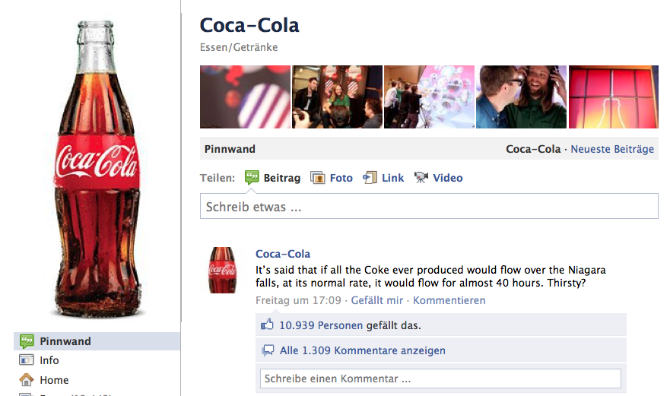Click the green Beitrag speech bubble icon
This screenshot has width=670, height=396.
click(x=252, y=177)
